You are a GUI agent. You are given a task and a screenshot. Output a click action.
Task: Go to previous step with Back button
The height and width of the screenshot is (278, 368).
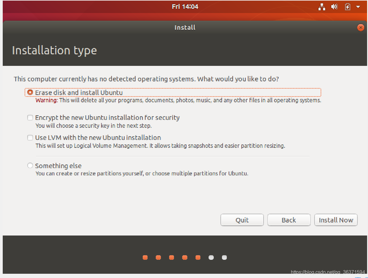(x=289, y=220)
